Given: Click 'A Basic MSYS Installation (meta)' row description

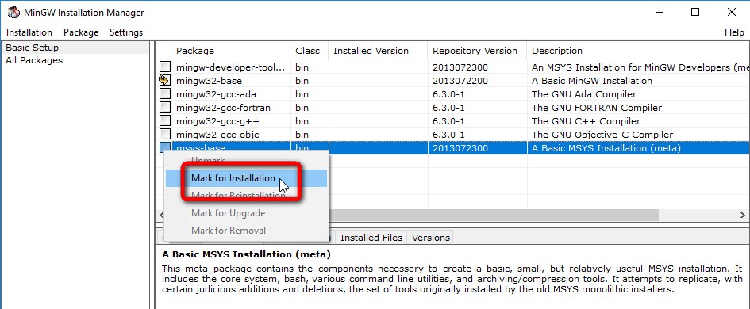Looking at the screenshot, I should tap(606, 148).
